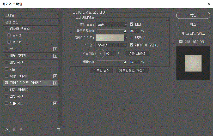Click the 확인 button
This screenshot has width=213, height=136.
click(193, 15)
